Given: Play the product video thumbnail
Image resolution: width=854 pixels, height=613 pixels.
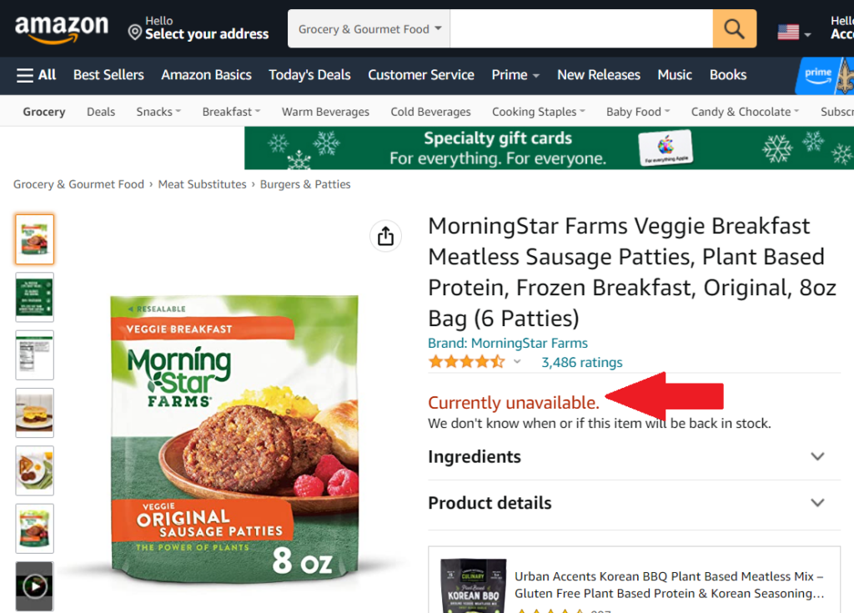Looking at the screenshot, I should click(35, 586).
